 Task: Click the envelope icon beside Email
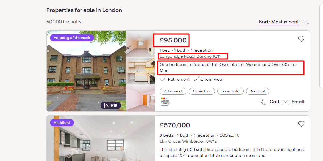(x=286, y=102)
